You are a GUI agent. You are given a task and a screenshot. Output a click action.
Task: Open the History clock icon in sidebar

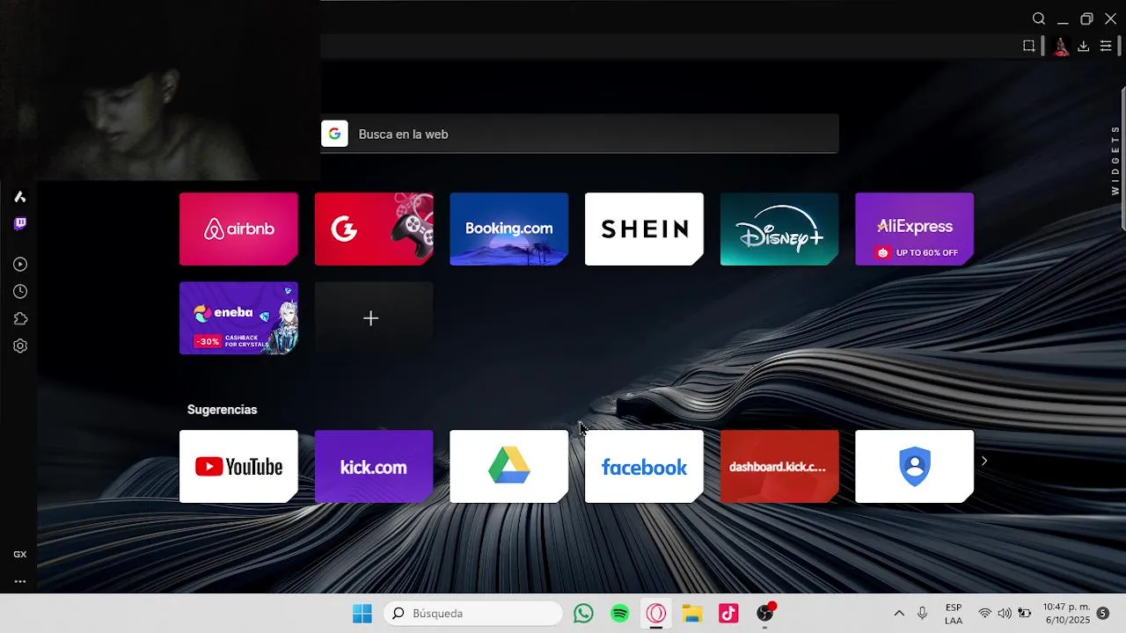[x=19, y=291]
